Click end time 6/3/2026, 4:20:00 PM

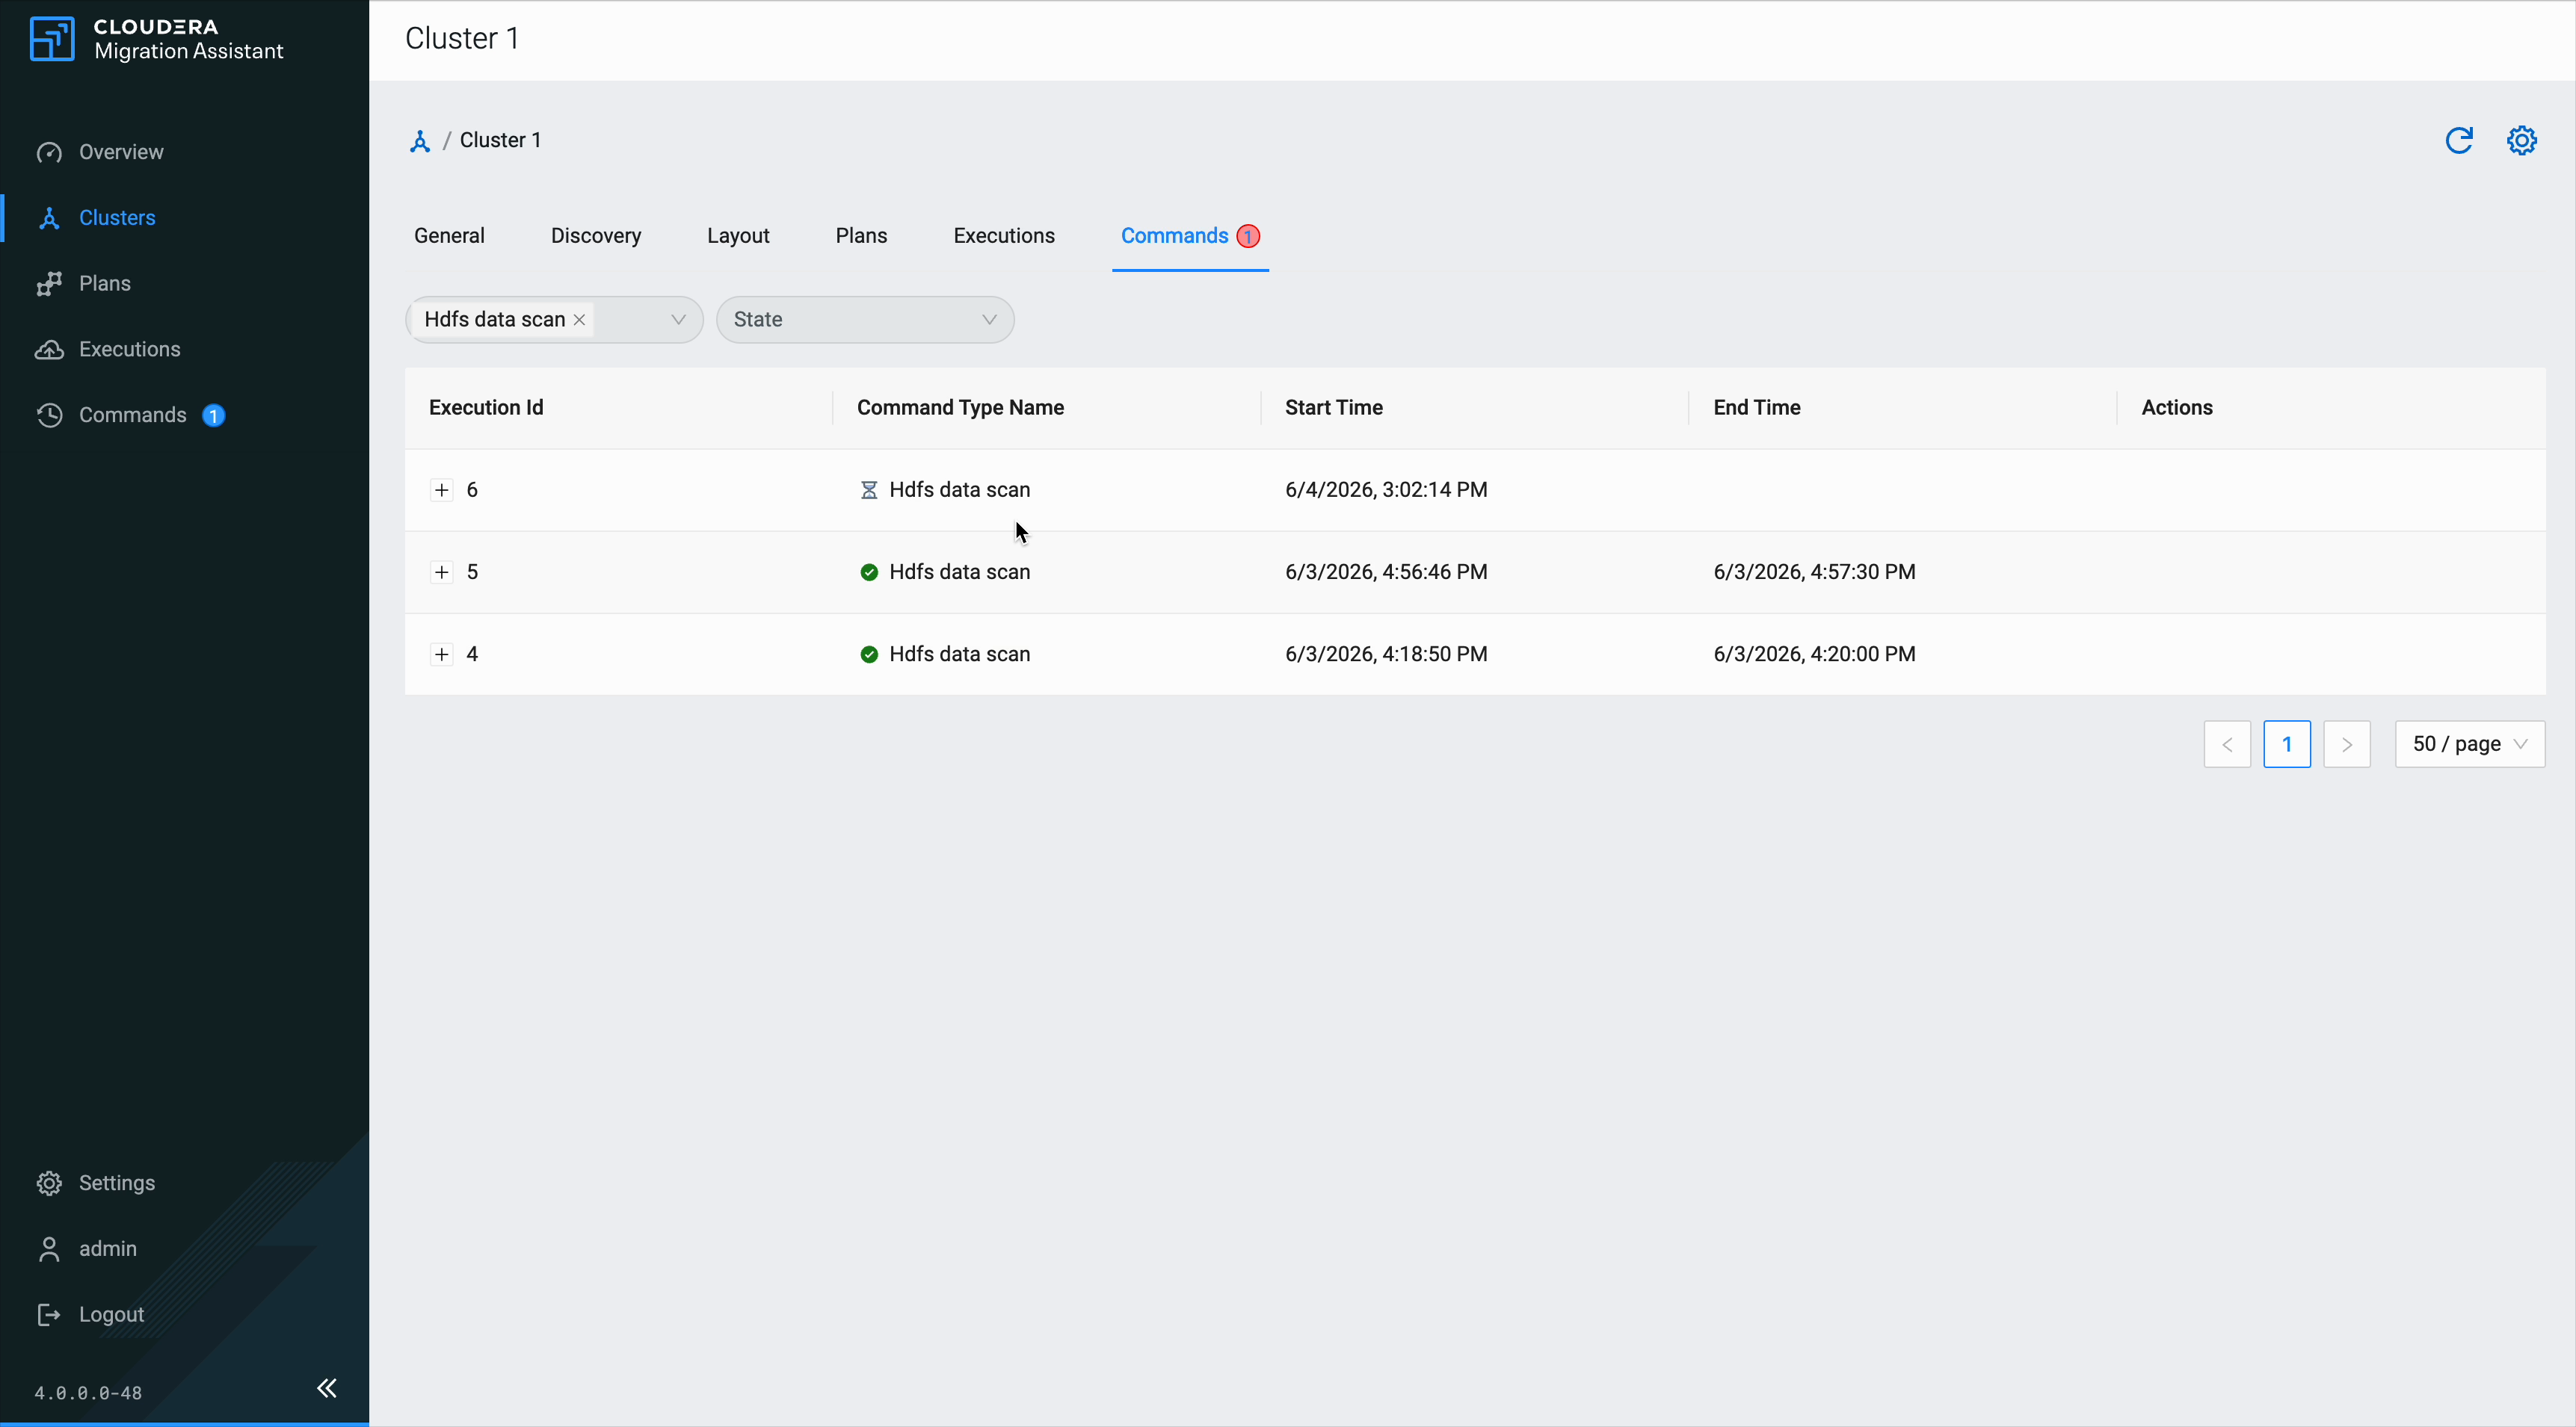click(x=1814, y=654)
